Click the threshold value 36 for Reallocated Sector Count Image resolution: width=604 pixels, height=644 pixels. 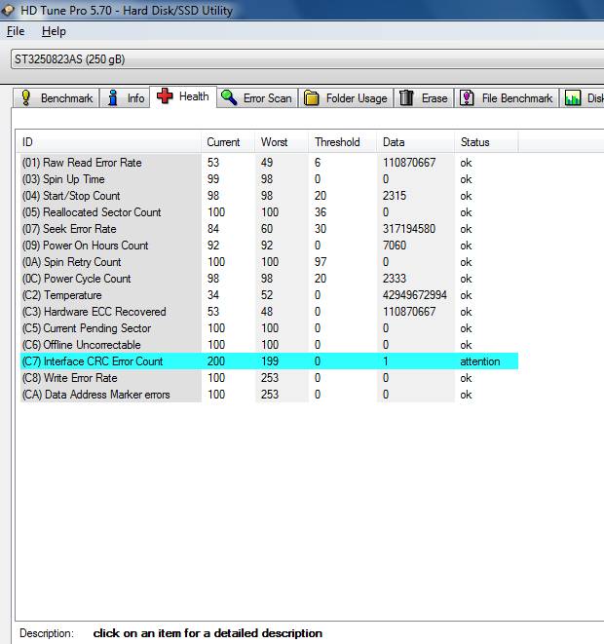tap(321, 212)
